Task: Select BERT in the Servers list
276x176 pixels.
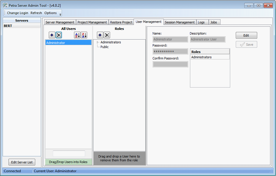Action: (22, 26)
